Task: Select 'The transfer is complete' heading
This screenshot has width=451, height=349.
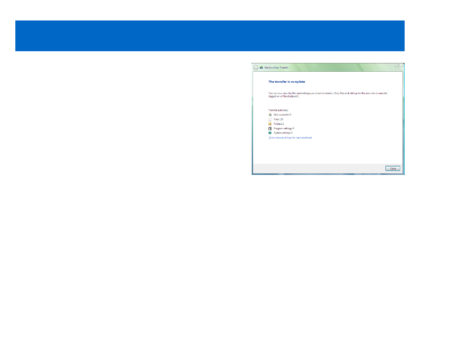Action: click(x=287, y=82)
